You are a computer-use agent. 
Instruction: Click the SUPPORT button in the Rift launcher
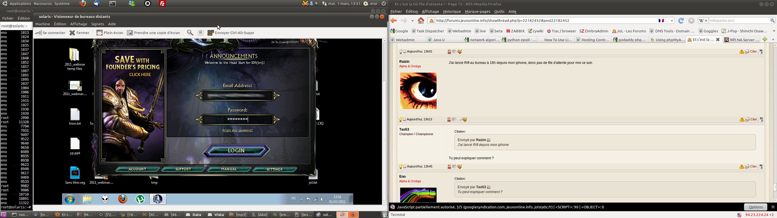point(183,169)
